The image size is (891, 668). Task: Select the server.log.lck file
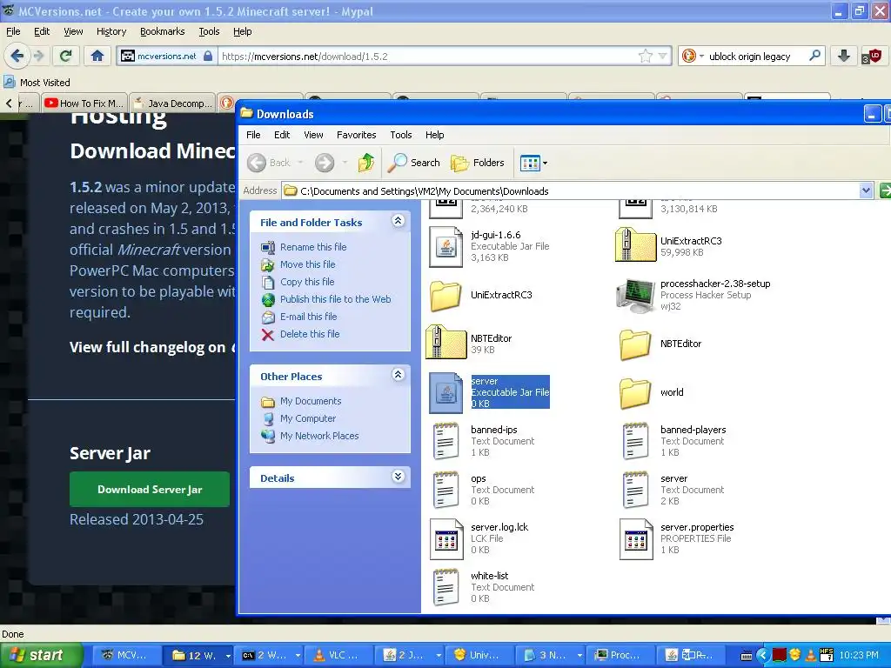[x=445, y=538]
